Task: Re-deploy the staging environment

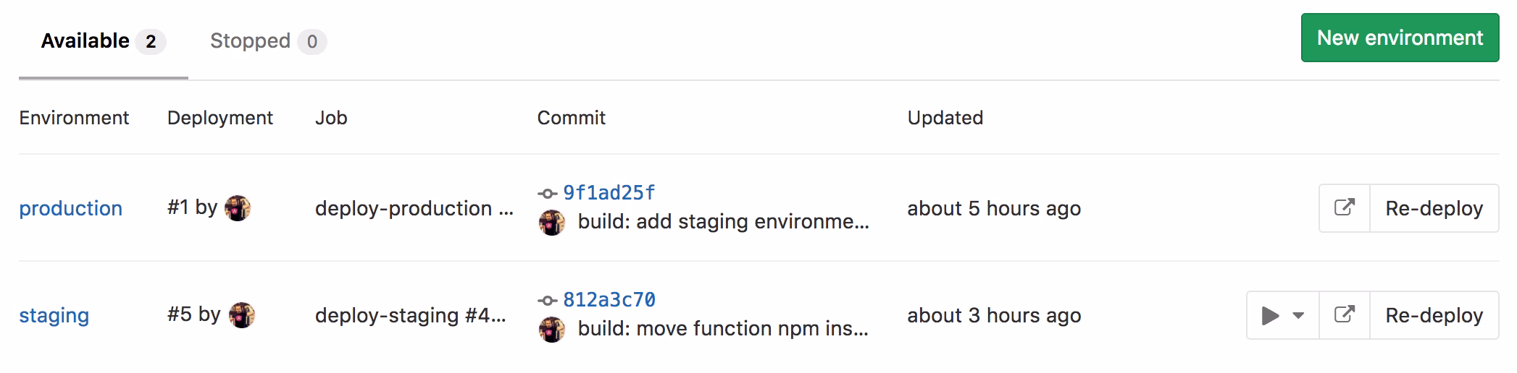Action: (1434, 315)
